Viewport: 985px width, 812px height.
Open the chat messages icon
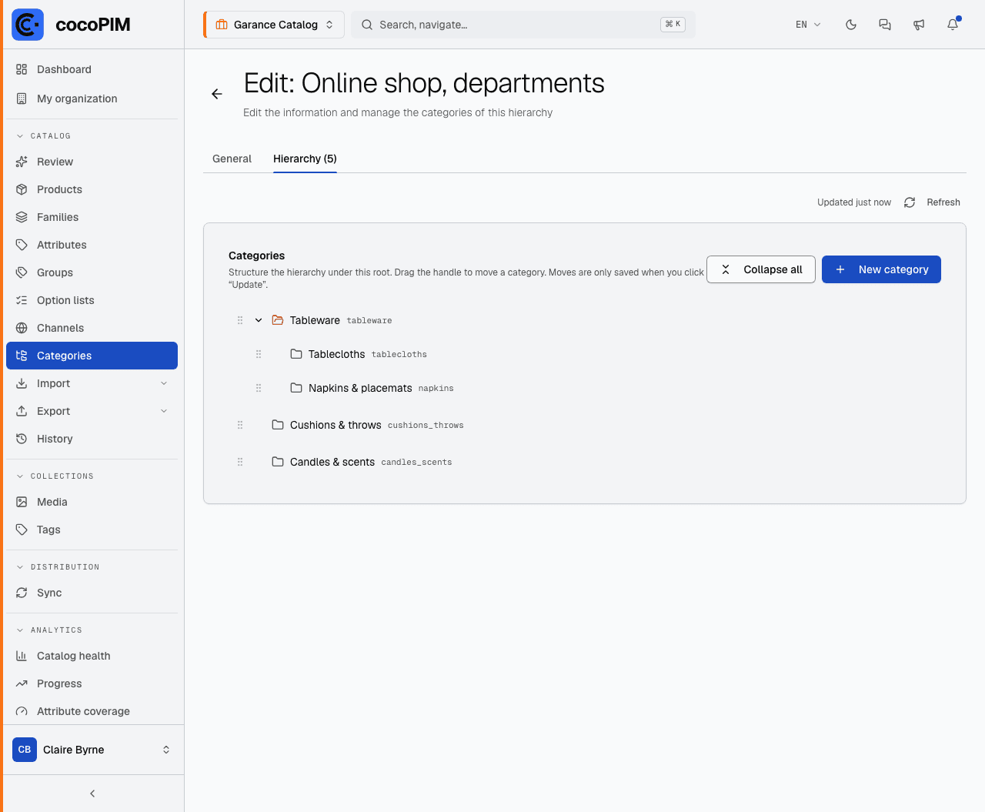click(x=885, y=25)
